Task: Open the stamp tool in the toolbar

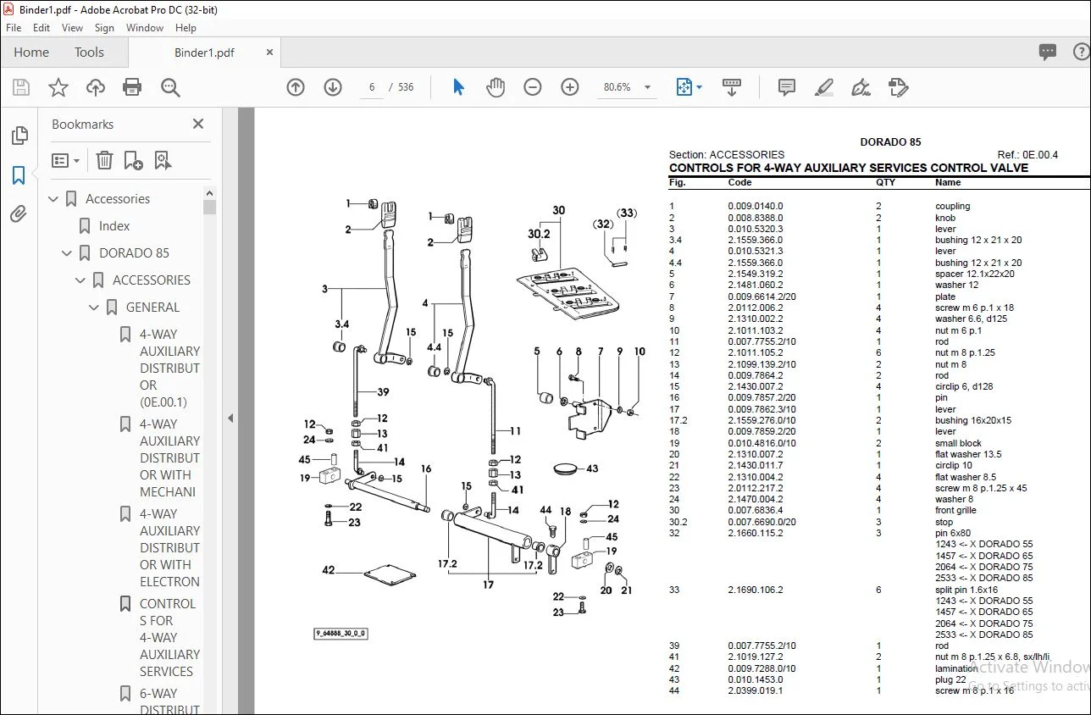Action: [898, 87]
